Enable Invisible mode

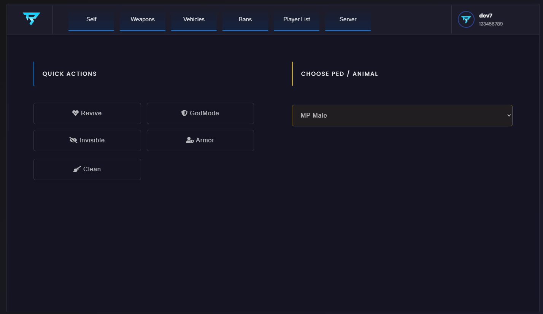[87, 140]
